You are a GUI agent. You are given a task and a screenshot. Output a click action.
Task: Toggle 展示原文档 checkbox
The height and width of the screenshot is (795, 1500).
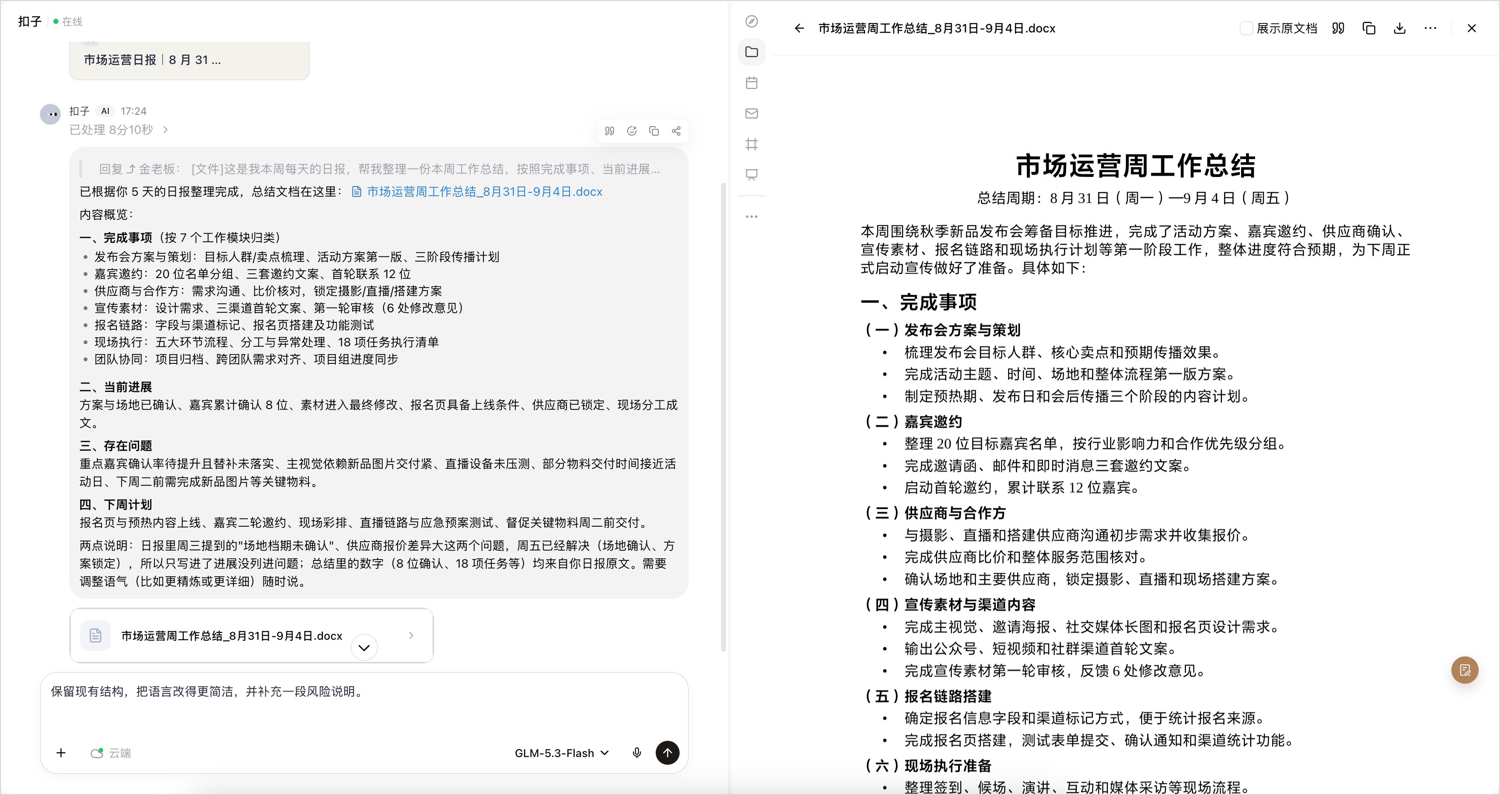(x=1246, y=28)
